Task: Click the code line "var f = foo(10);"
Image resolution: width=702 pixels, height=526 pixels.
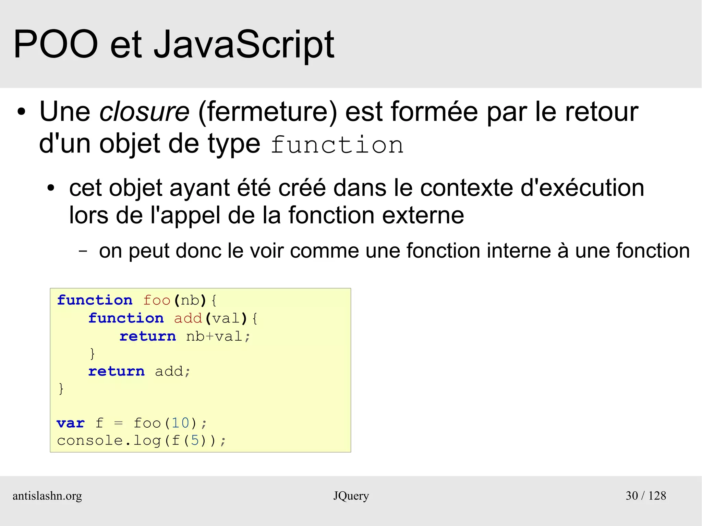Action: (x=132, y=423)
